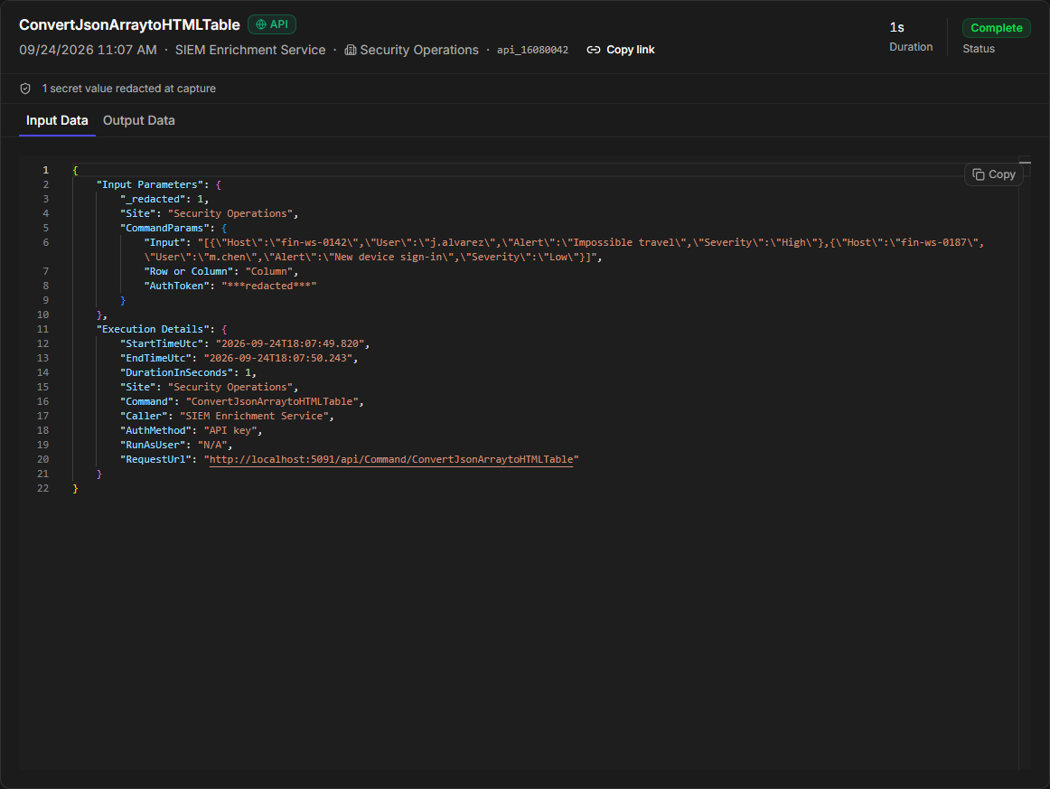This screenshot has height=789, width=1050.
Task: Click the Complete status badge
Action: coord(997,28)
